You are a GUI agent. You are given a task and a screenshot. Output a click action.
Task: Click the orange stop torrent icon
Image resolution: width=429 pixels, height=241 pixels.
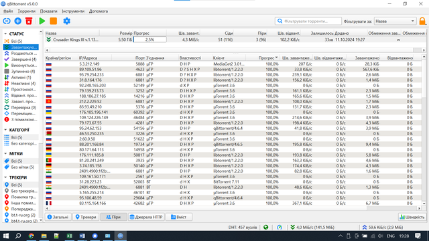pos(54,21)
